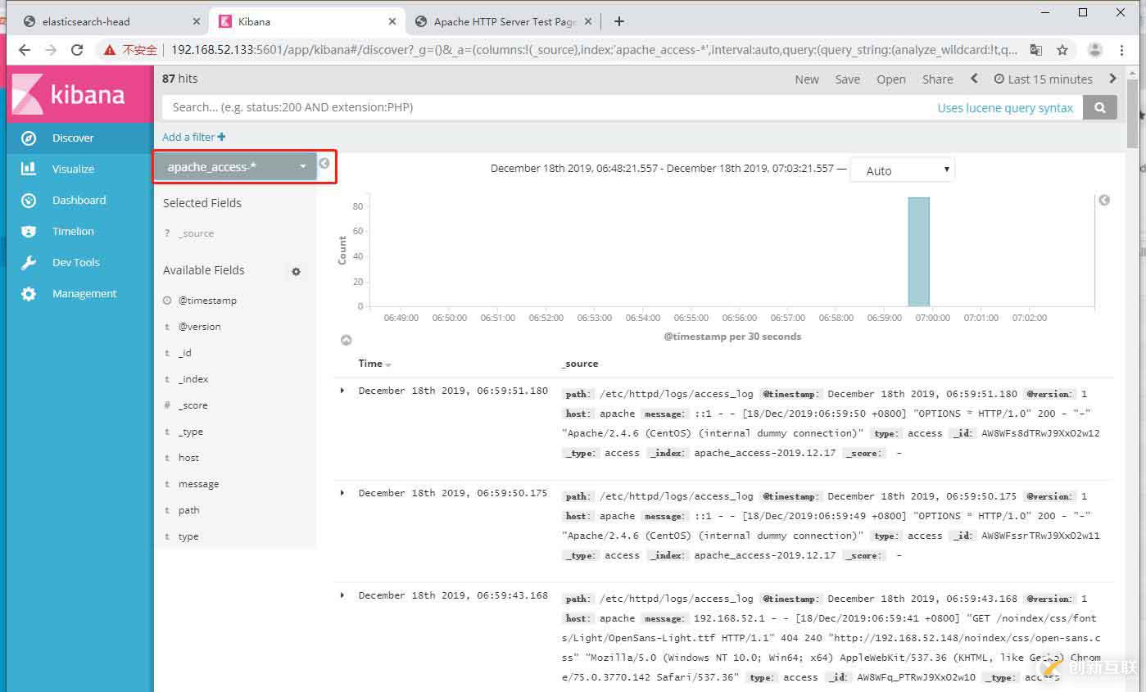Image resolution: width=1146 pixels, height=692 pixels.
Task: Reload the browser page
Action: 77,50
